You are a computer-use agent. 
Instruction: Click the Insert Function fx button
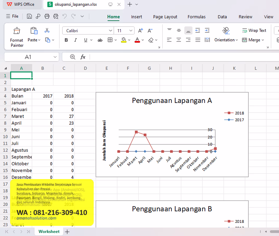83,57
